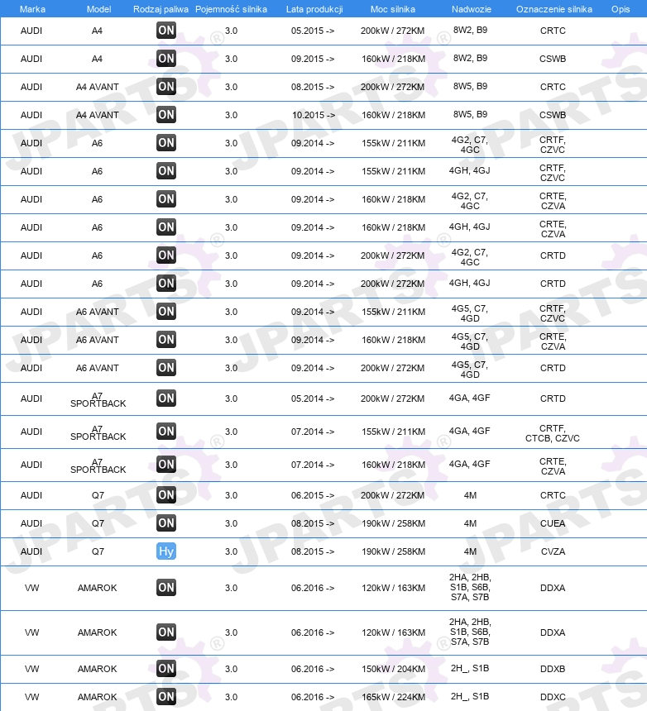Click ON icon in A7 SPORTBACK 05.2014 row
This screenshot has height=711, width=647.
(166, 398)
